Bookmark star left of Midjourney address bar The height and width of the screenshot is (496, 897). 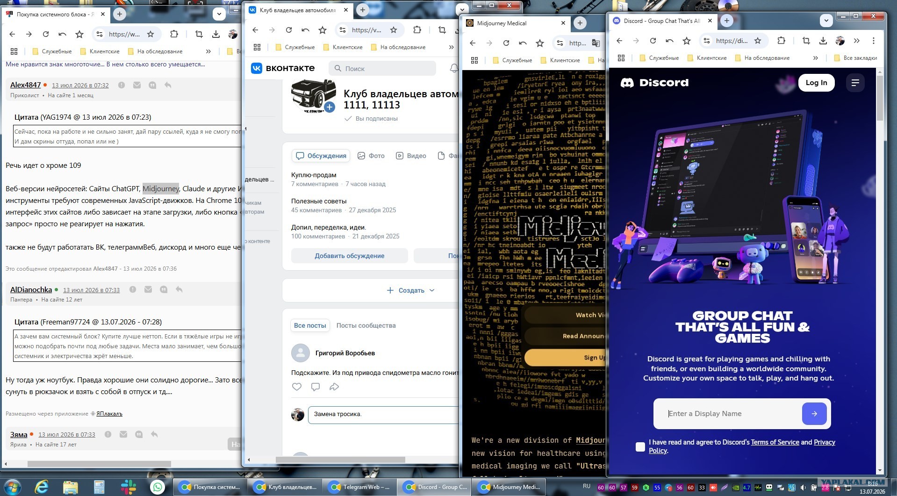coord(540,43)
